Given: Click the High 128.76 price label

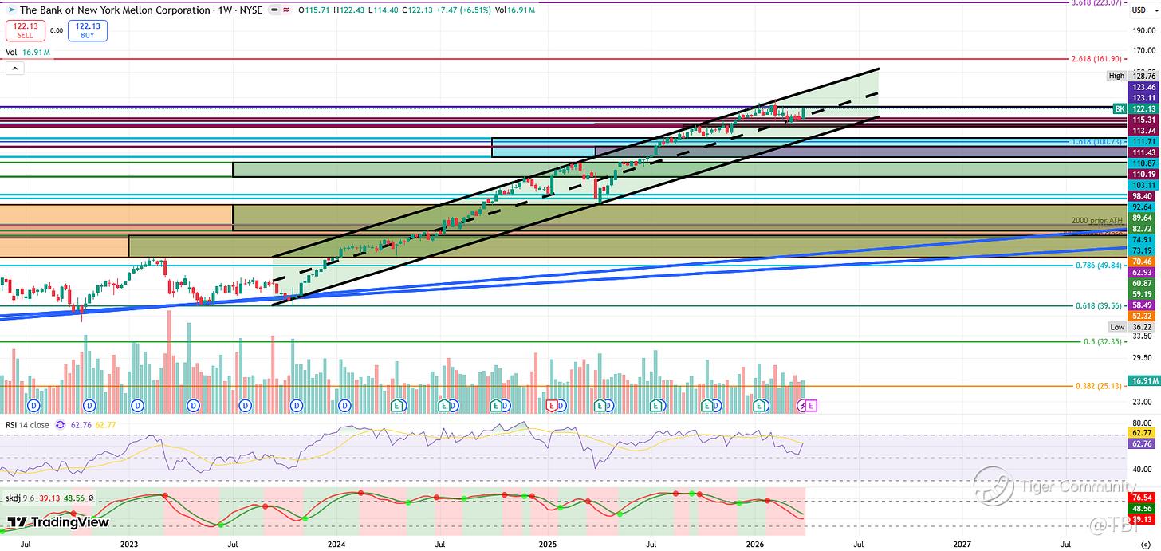Looking at the screenshot, I should [x=1133, y=76].
